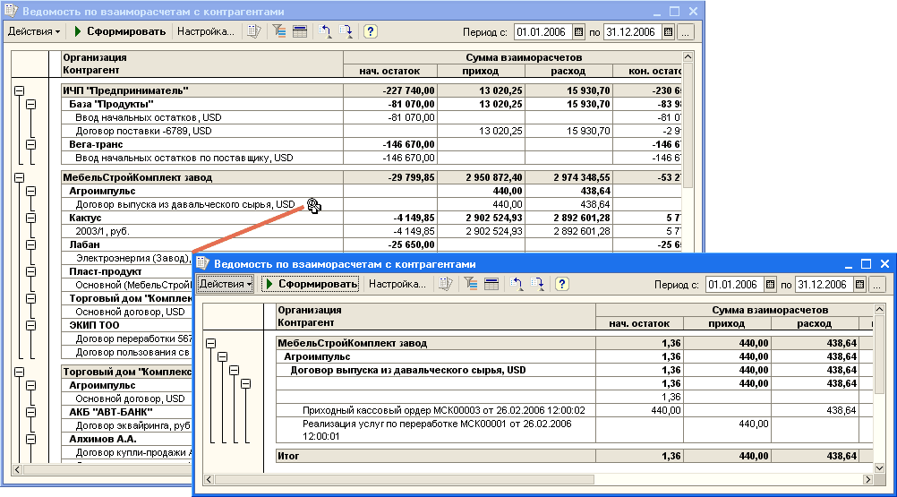Open help question-mark icon in front window
Screen dimensions: 897x497
tap(562, 284)
